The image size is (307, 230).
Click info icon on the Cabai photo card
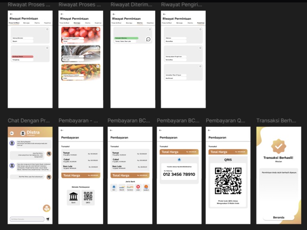98,66
